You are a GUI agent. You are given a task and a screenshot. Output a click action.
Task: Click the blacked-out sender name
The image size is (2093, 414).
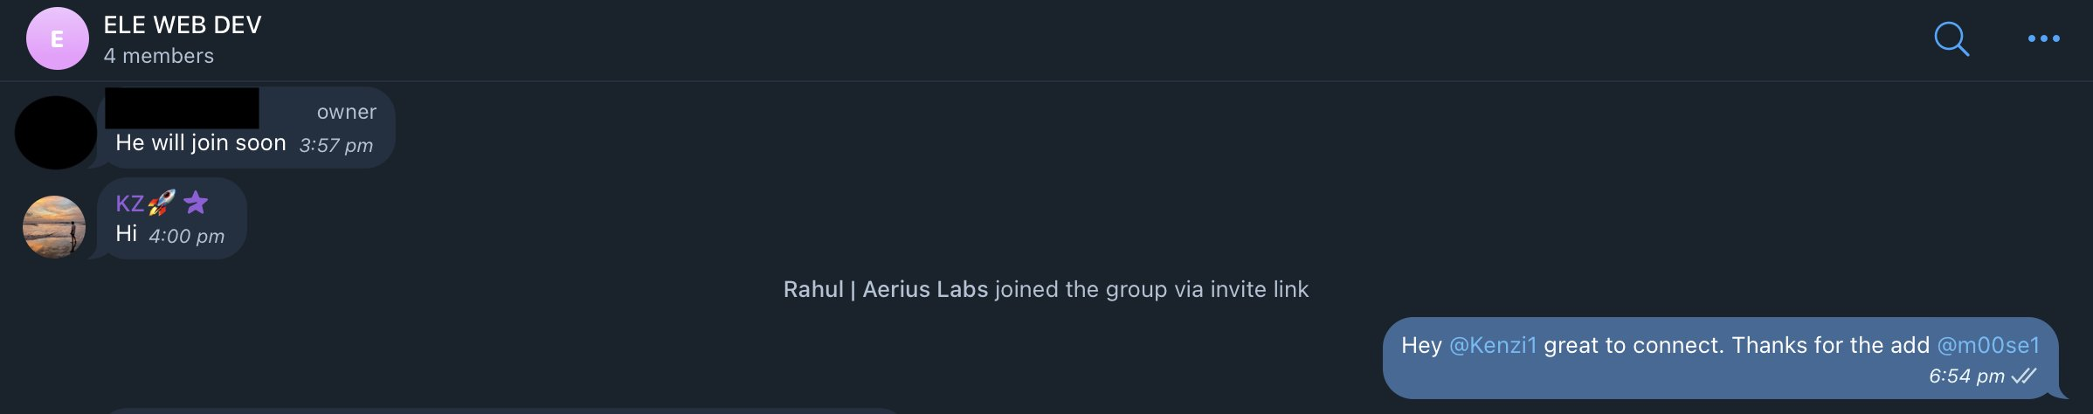click(182, 108)
